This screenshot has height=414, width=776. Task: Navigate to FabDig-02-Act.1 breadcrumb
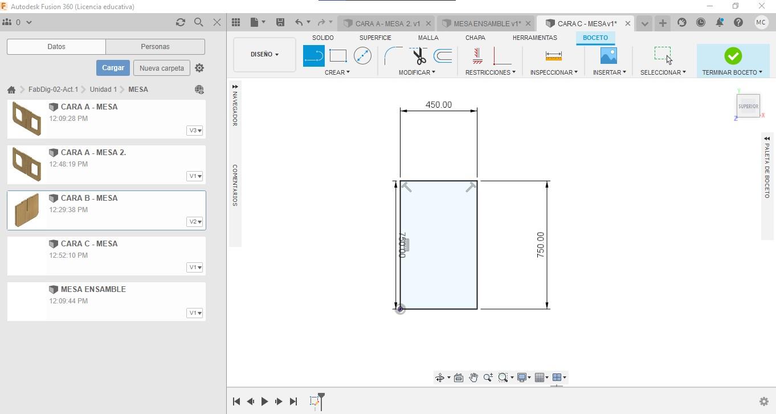click(x=53, y=90)
